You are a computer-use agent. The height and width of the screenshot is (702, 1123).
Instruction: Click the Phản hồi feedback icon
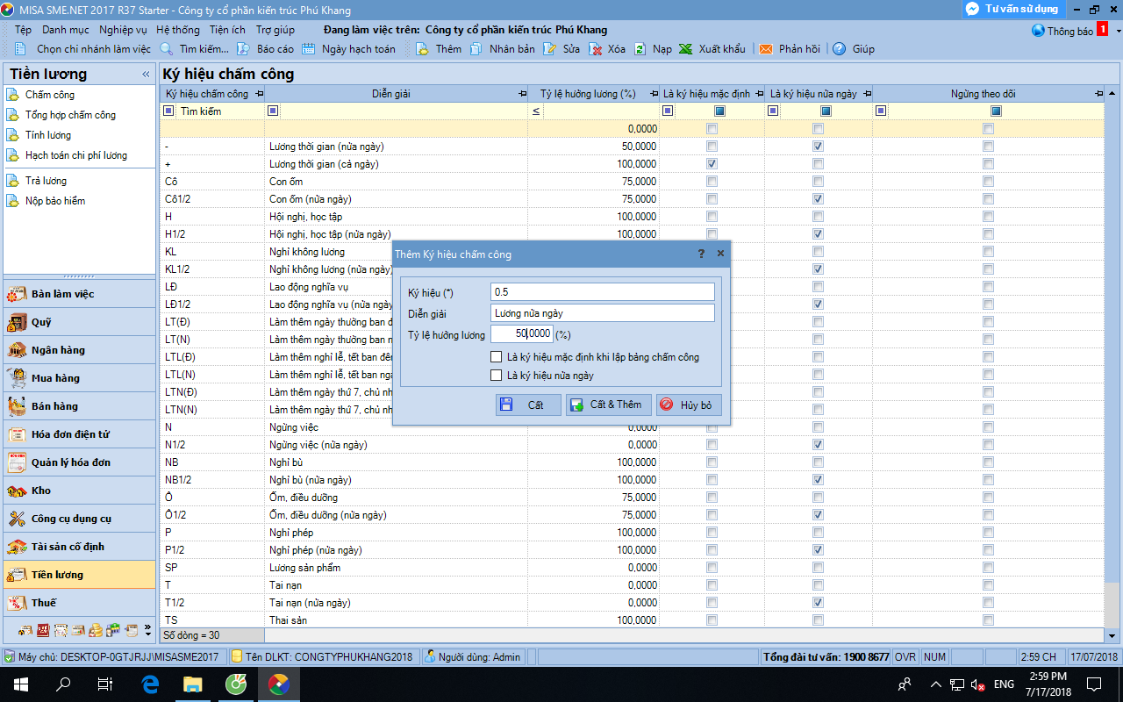[x=766, y=49]
